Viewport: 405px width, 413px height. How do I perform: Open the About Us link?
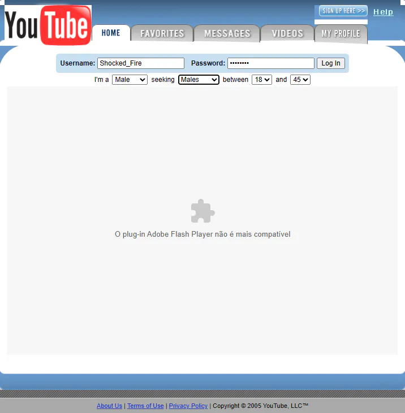[x=109, y=406]
